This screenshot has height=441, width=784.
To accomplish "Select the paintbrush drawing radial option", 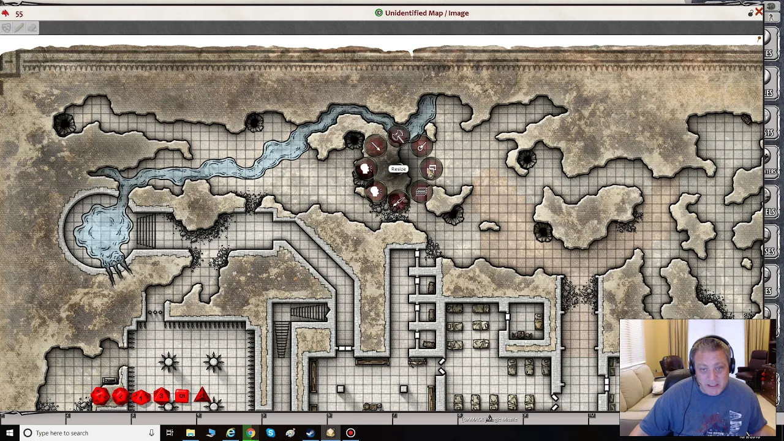I will pos(398,202).
